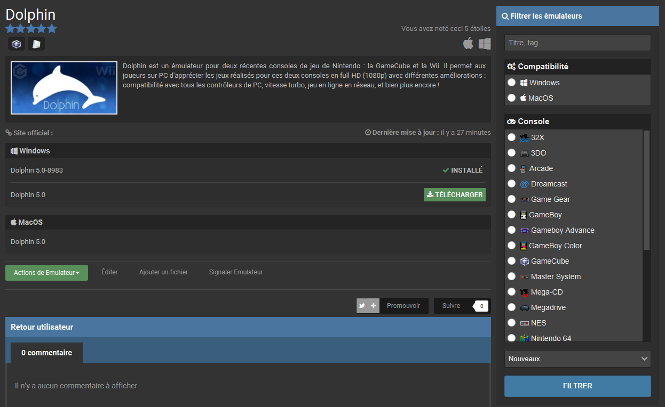665x407 pixels.
Task: Click the Filtrer button
Action: click(x=577, y=386)
